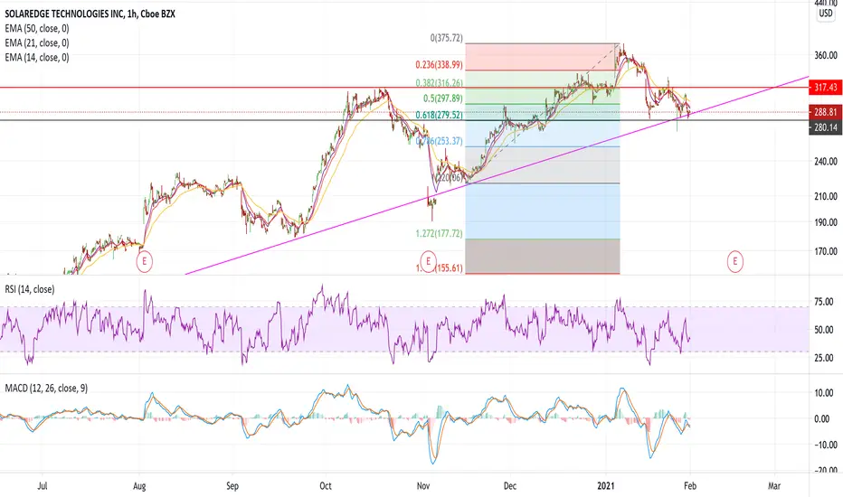
Task: Click the Sep label on time axis
Action: pos(232,486)
